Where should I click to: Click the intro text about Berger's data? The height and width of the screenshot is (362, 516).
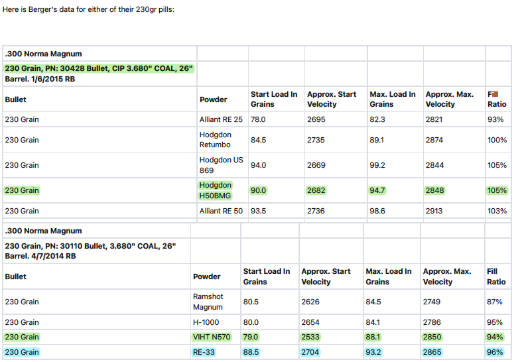[88, 11]
